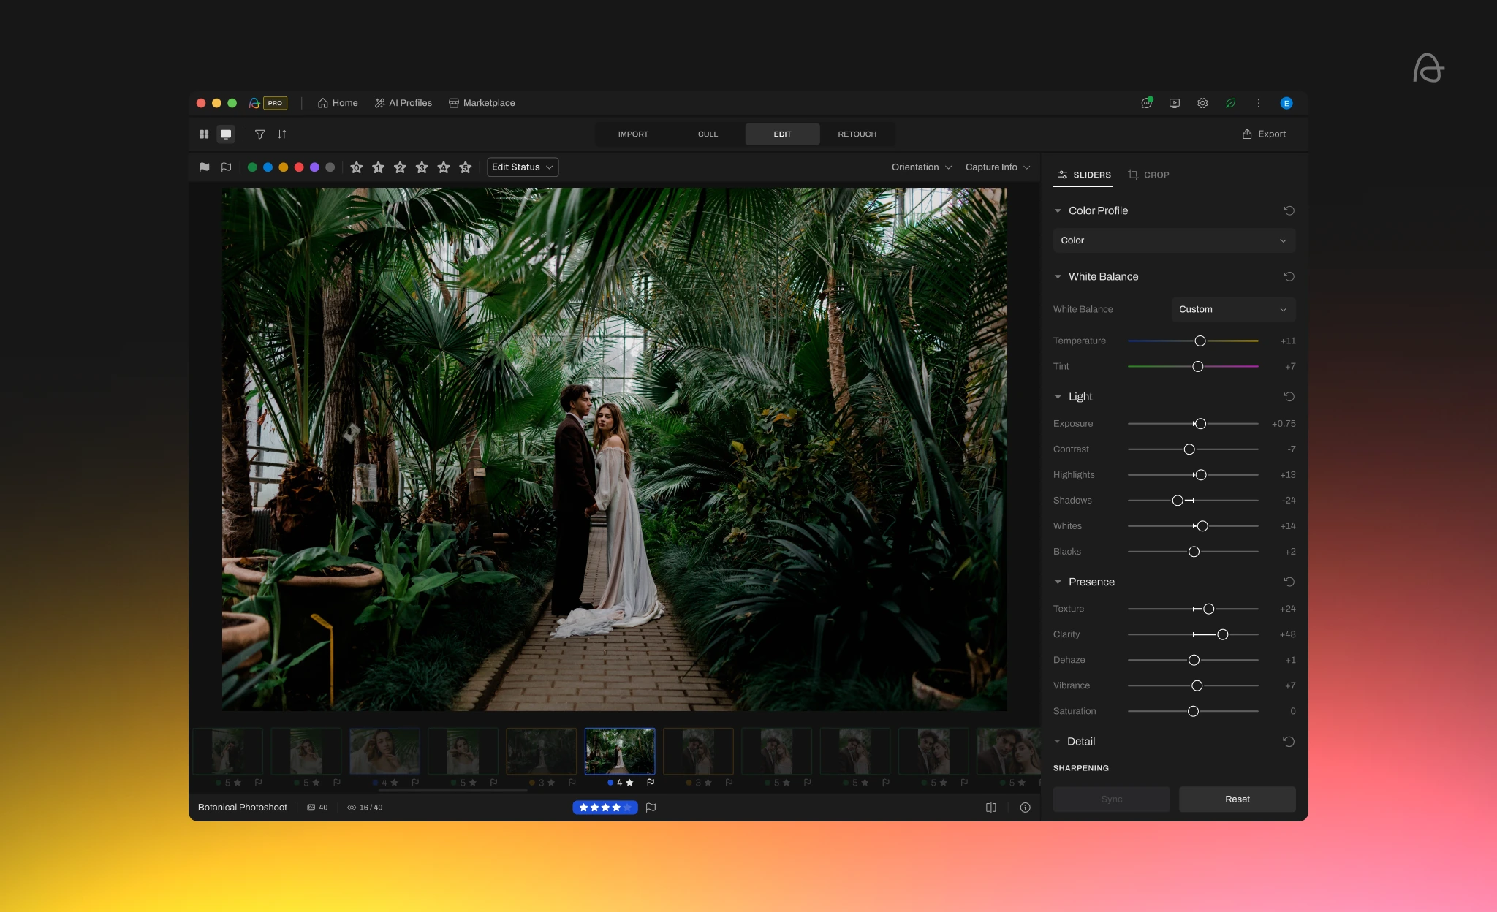Image resolution: width=1497 pixels, height=912 pixels.
Task: Select the fifth filmstrip thumbnail
Action: [x=540, y=750]
